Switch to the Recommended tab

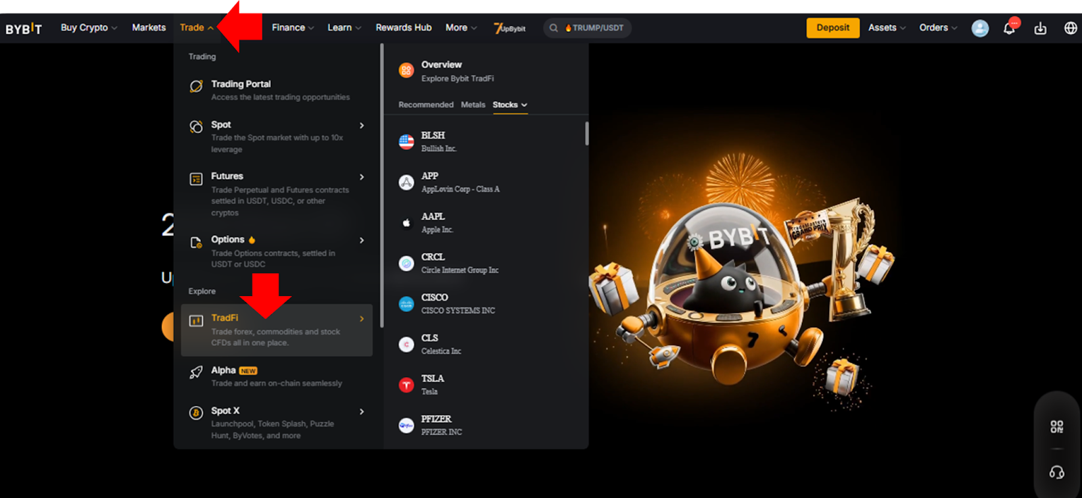point(426,105)
